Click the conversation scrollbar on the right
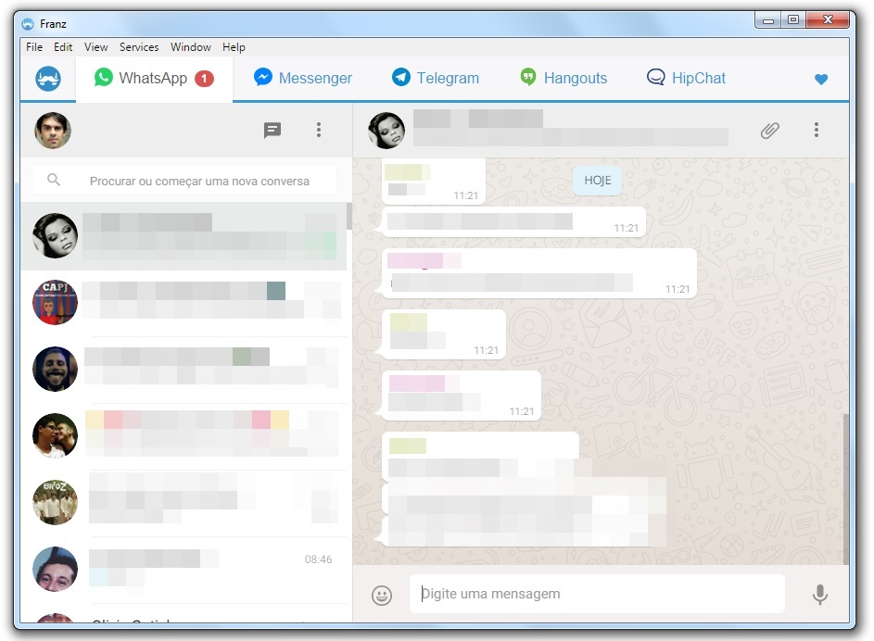Viewport: 874px width, 641px height. [x=846, y=488]
